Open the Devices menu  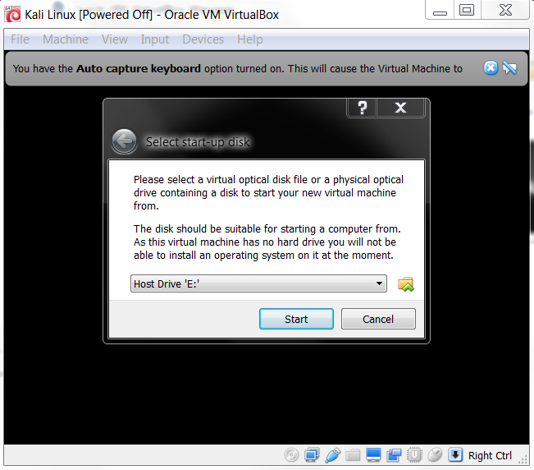(203, 39)
